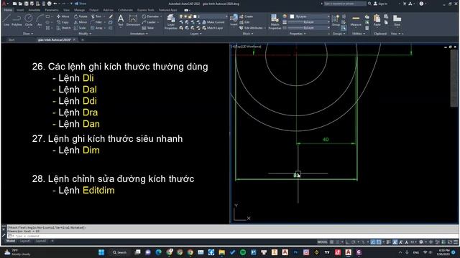The width and height of the screenshot is (460, 258).
Task: Click the Scale command
Action: [x=80, y=28]
